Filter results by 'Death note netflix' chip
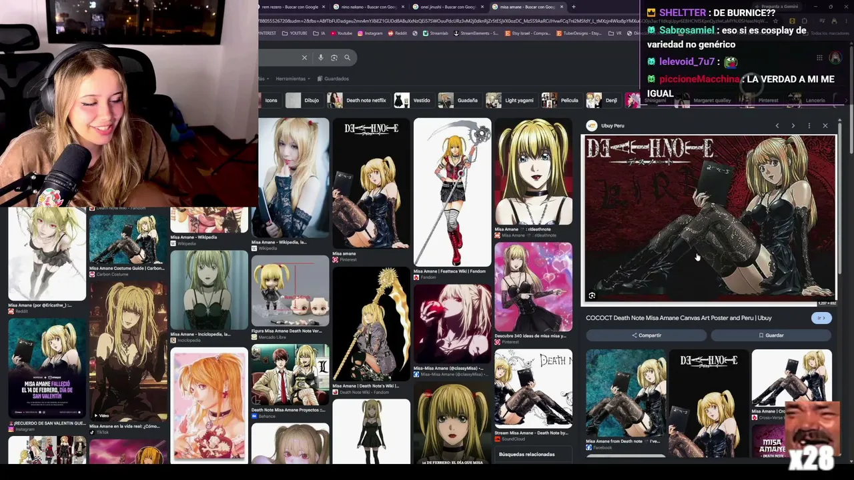 coord(358,100)
